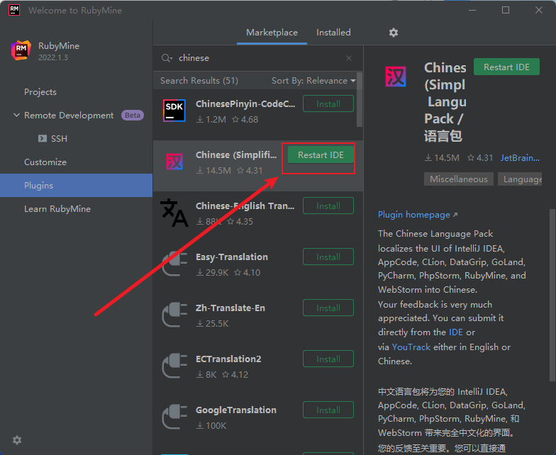Click the 29.9K downloads of Easy-Translation
Image resolution: width=556 pixels, height=455 pixels.
[x=213, y=272]
